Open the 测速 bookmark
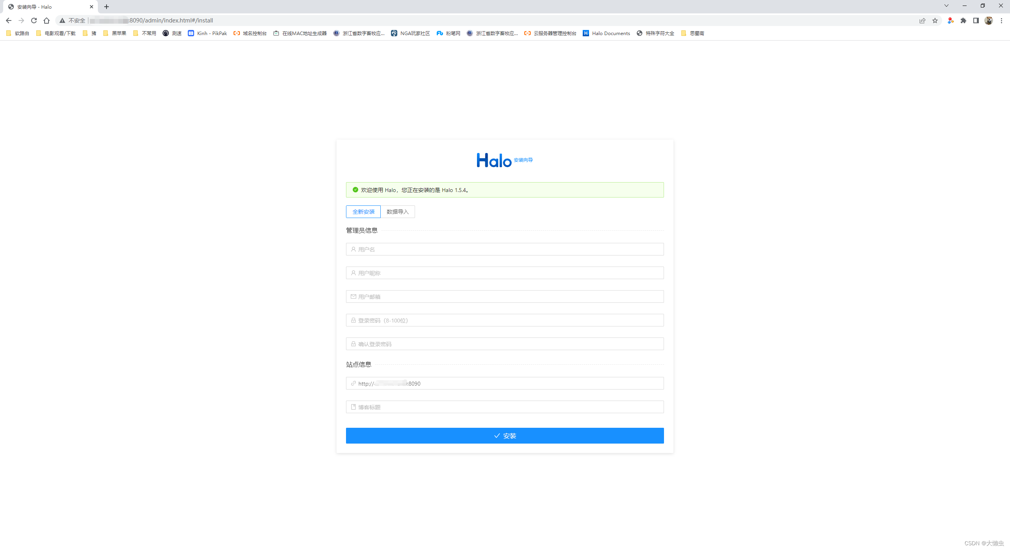Image resolution: width=1010 pixels, height=550 pixels. 172,33
